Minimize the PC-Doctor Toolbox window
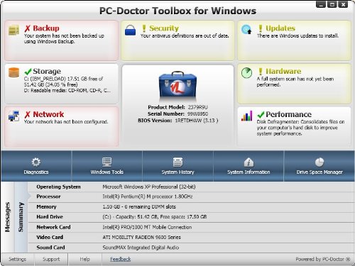The width and height of the screenshot is (355, 266). [321, 4]
